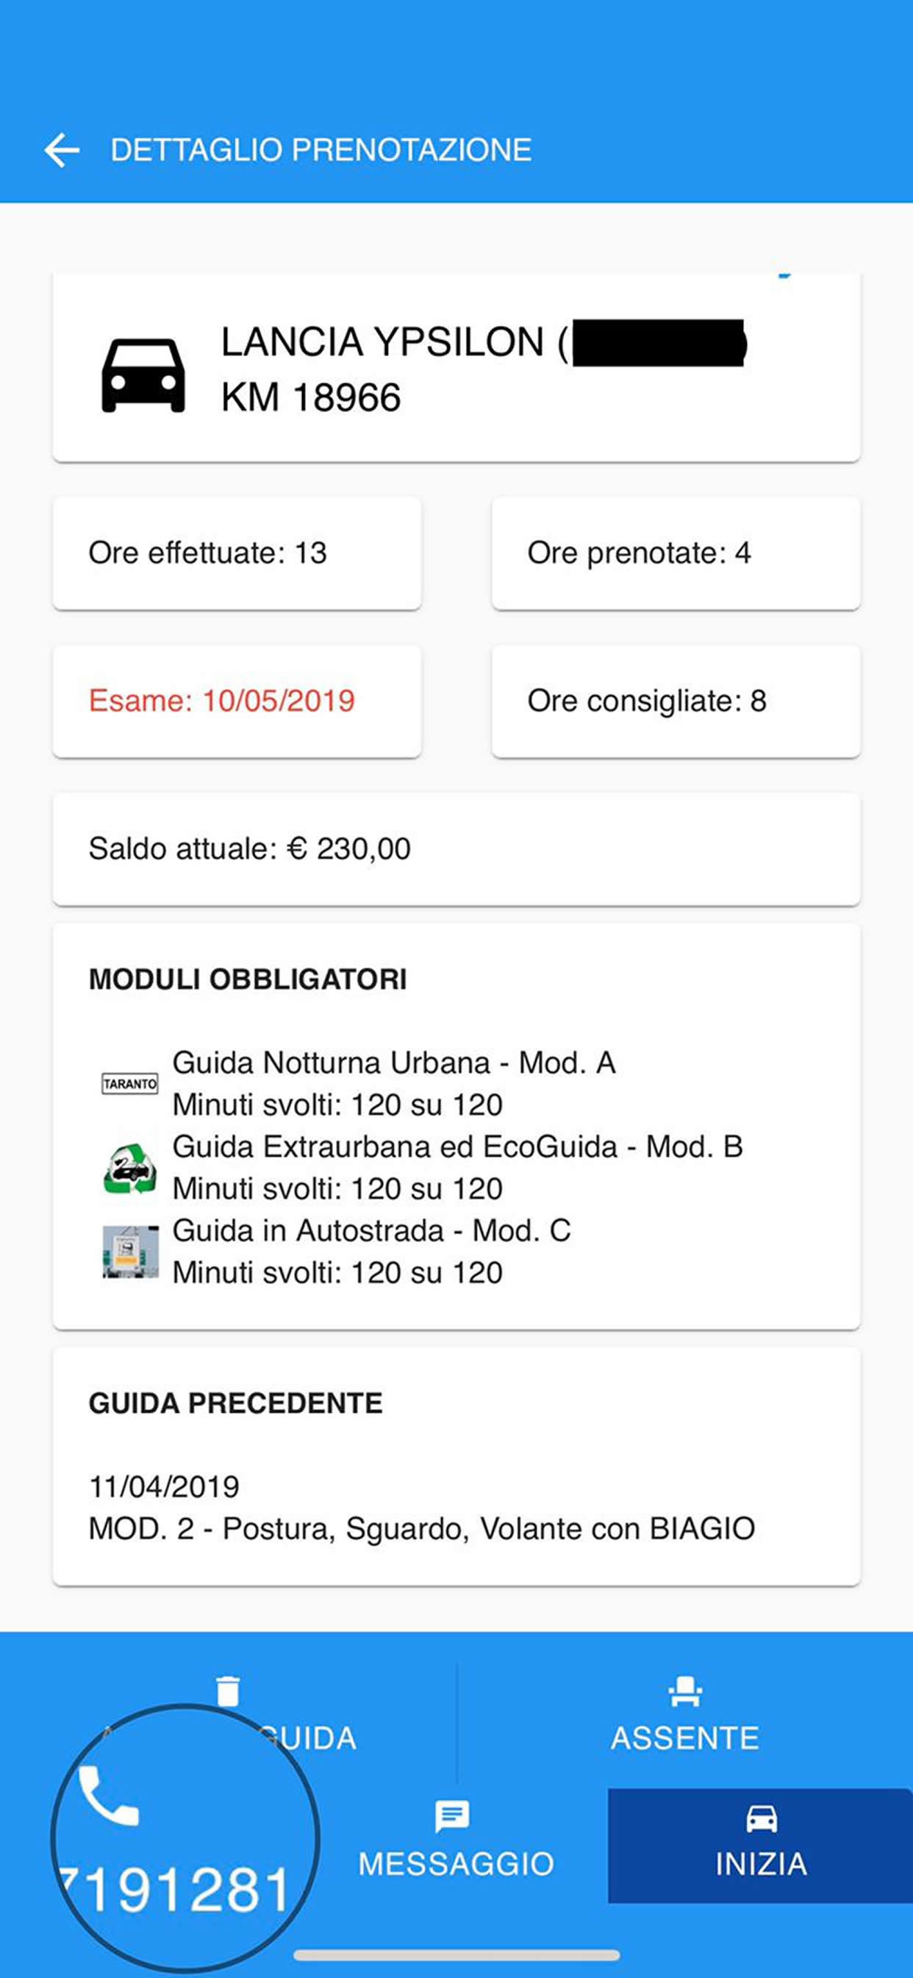Tap the Ore consigliate: 8 card
The image size is (913, 1978).
pyautogui.click(x=676, y=702)
